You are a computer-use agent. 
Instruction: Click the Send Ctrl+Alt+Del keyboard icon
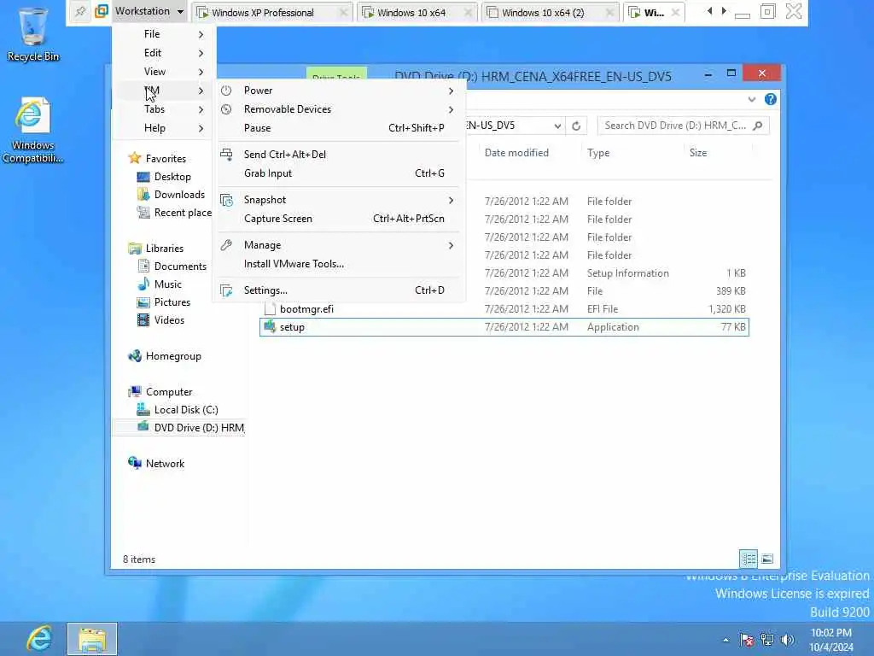point(225,155)
